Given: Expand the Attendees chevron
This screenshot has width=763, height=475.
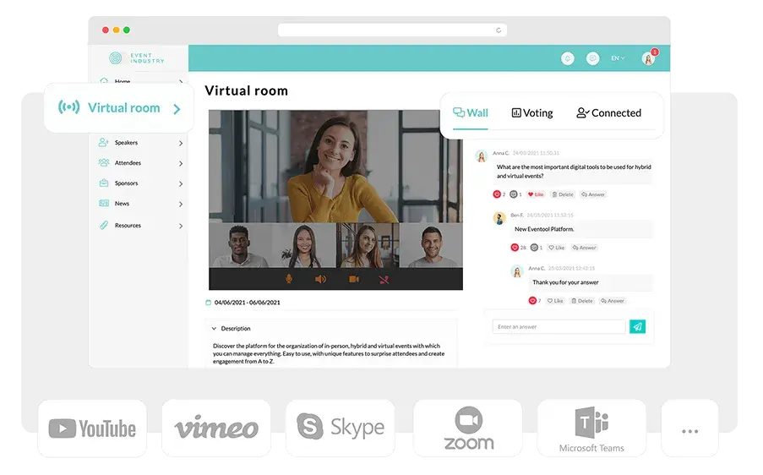Looking at the screenshot, I should point(181,163).
